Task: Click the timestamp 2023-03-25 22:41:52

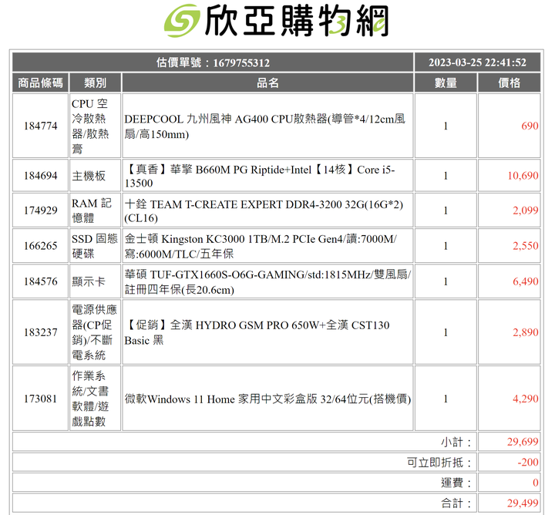Action: coord(477,62)
